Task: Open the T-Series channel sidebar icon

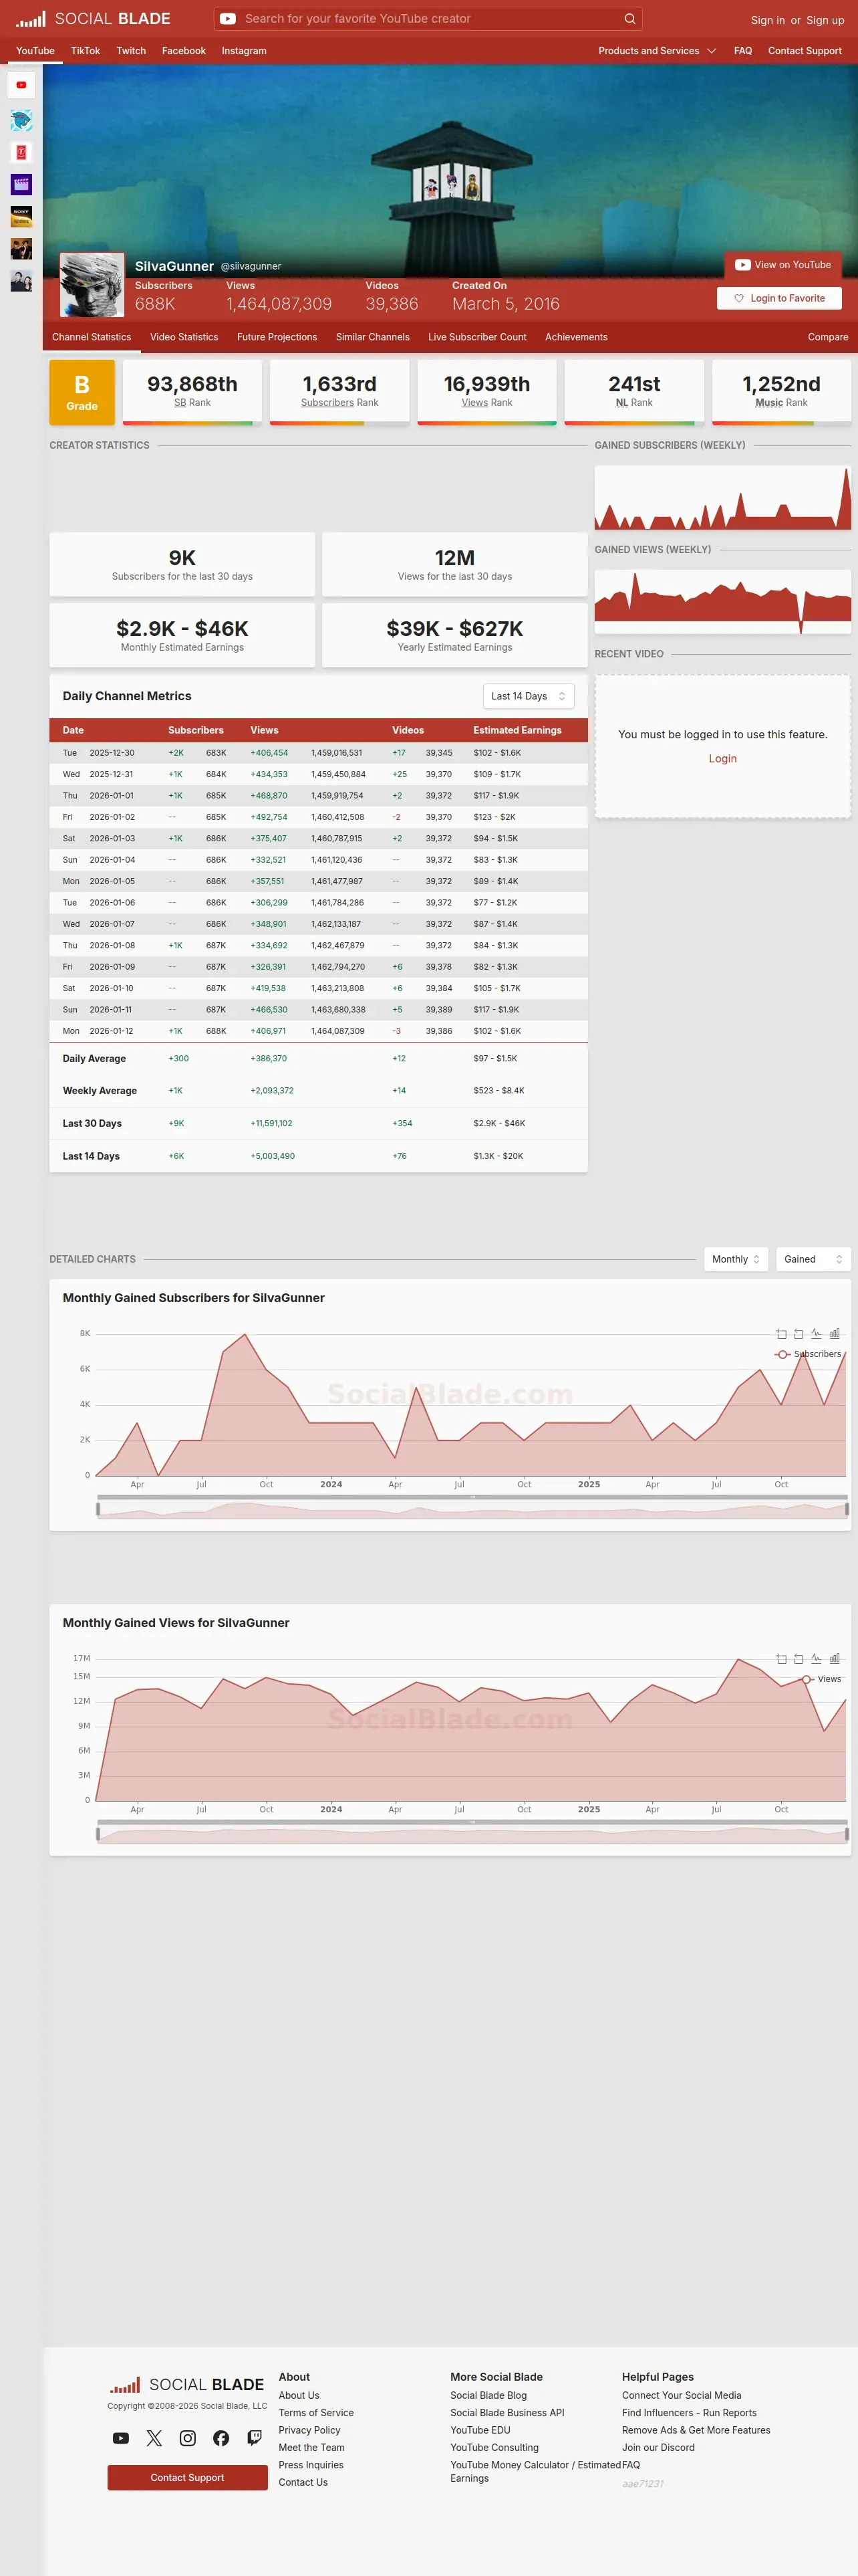Action: pyautogui.click(x=21, y=153)
